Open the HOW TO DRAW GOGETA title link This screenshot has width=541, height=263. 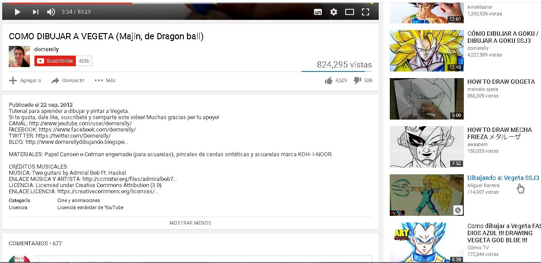[501, 82]
